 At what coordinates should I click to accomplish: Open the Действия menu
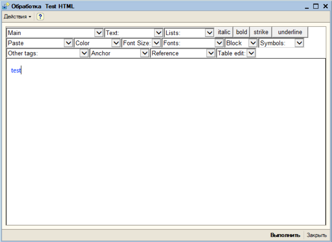click(17, 17)
